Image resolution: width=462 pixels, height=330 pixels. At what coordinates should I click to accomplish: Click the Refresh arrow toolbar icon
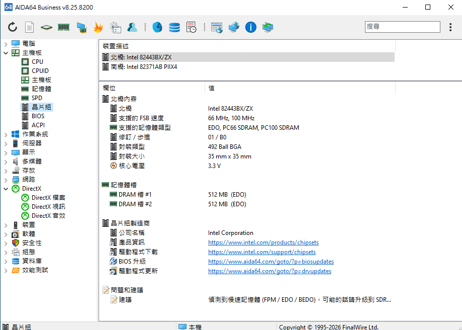coord(13,27)
